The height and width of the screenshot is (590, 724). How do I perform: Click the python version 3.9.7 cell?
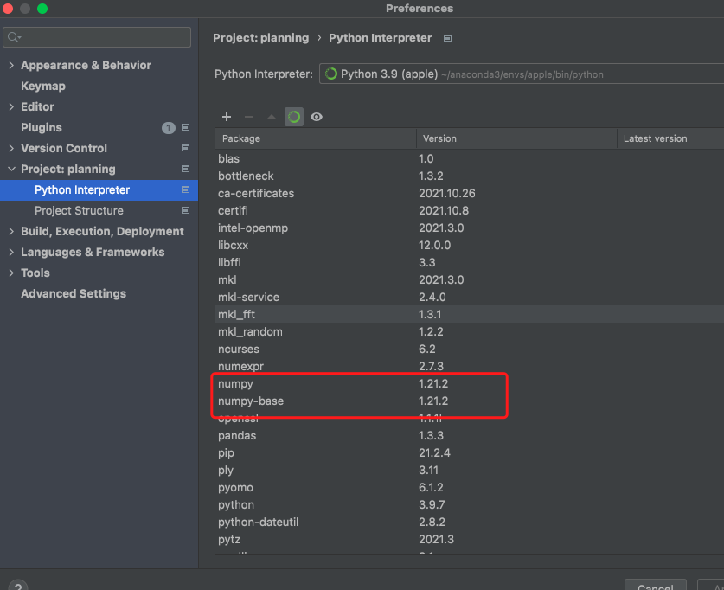[x=432, y=505]
